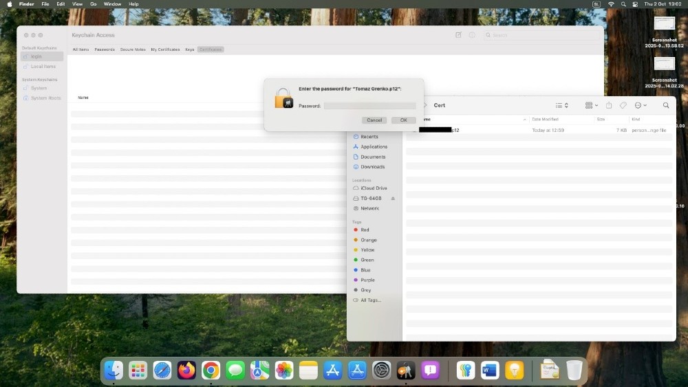
Task: Click the Finder window search magnifier
Action: click(x=666, y=105)
